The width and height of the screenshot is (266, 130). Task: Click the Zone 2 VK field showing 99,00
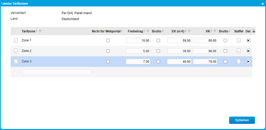pyautogui.click(x=205, y=51)
